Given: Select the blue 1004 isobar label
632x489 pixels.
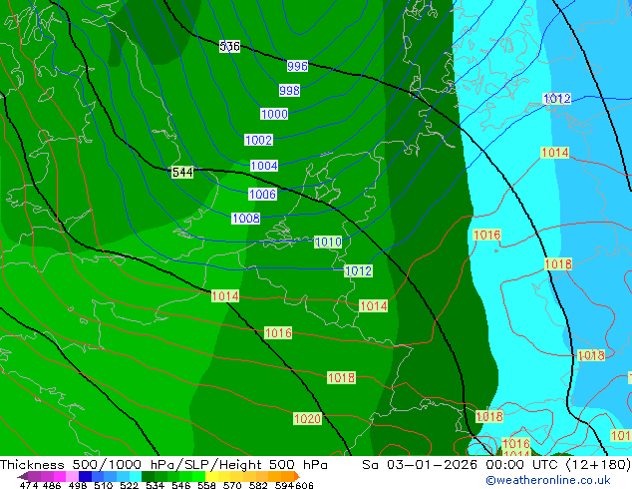Looking at the screenshot, I should pos(264,166).
